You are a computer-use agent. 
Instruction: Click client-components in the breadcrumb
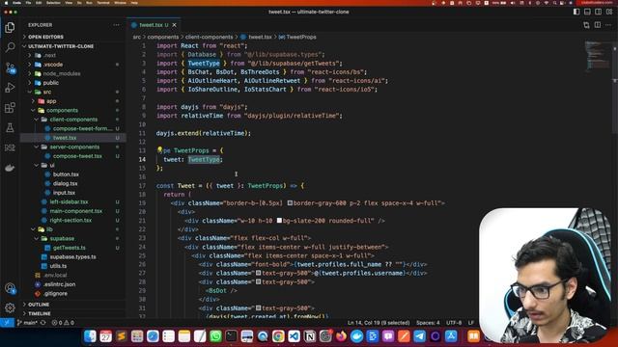pyautogui.click(x=209, y=37)
